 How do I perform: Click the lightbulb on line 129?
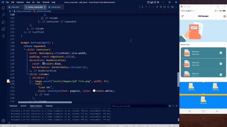coord(8,81)
